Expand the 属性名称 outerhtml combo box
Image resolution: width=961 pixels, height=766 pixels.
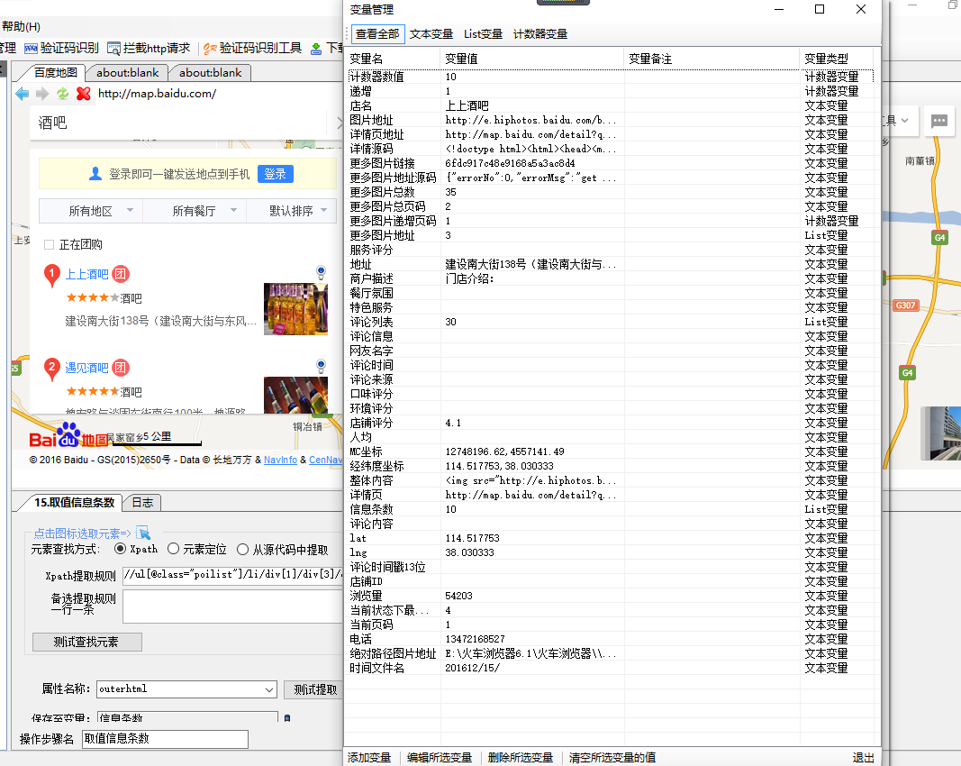269,689
